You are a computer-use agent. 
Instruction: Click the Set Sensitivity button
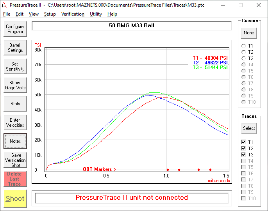15,66
